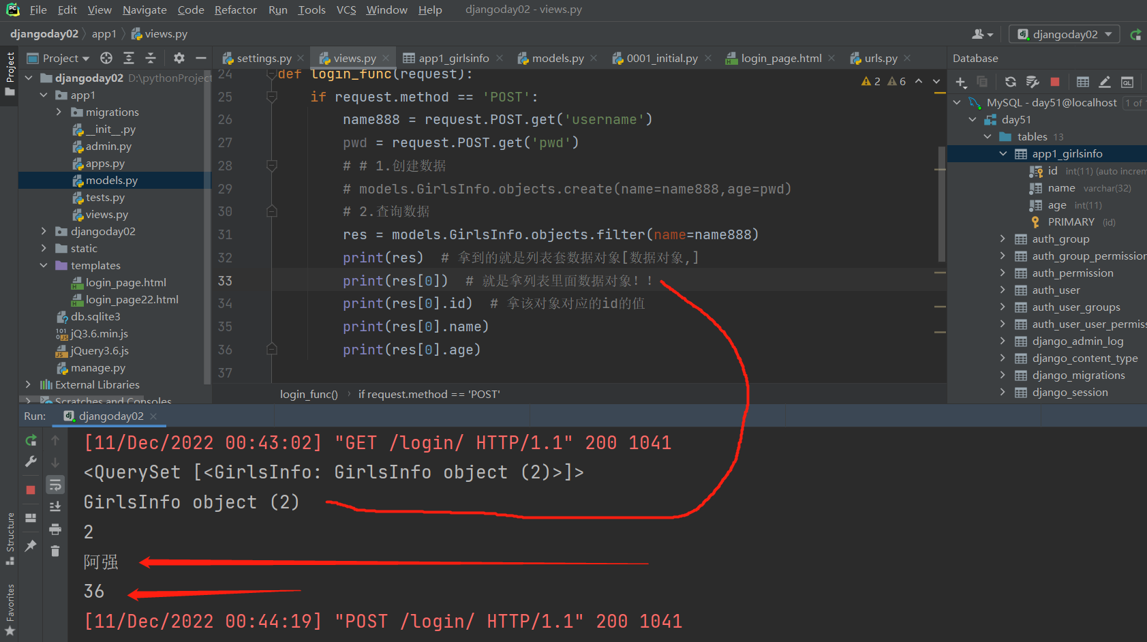Image resolution: width=1147 pixels, height=642 pixels.
Task: Toggle the Project tool window side button
Action: point(10,74)
